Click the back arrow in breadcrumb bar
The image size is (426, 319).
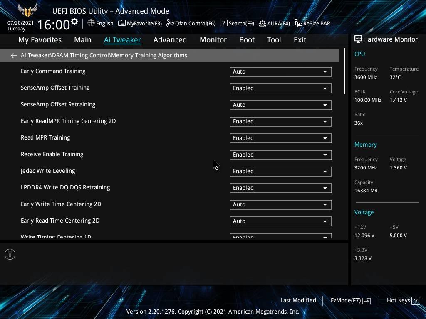pyautogui.click(x=14, y=55)
